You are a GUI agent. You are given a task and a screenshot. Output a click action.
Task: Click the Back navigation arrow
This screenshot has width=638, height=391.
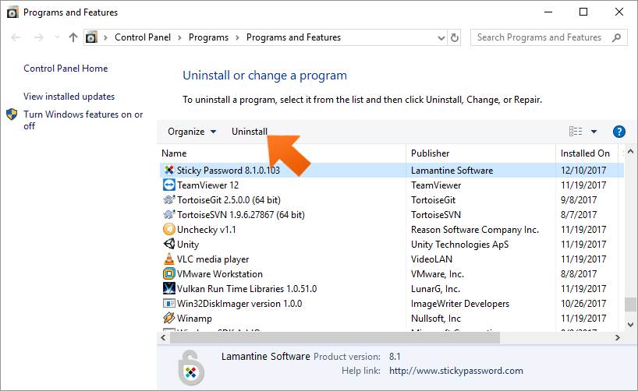point(16,38)
